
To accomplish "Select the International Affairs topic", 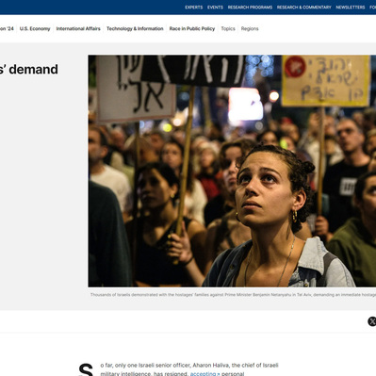I will [78, 28].
